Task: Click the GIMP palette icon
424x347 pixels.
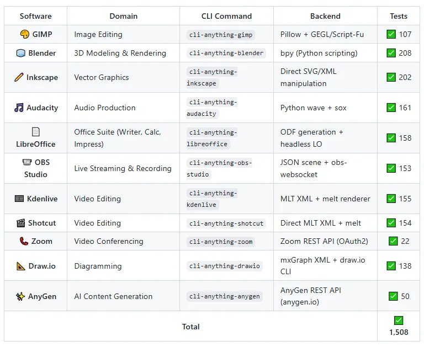Action: (x=24, y=34)
